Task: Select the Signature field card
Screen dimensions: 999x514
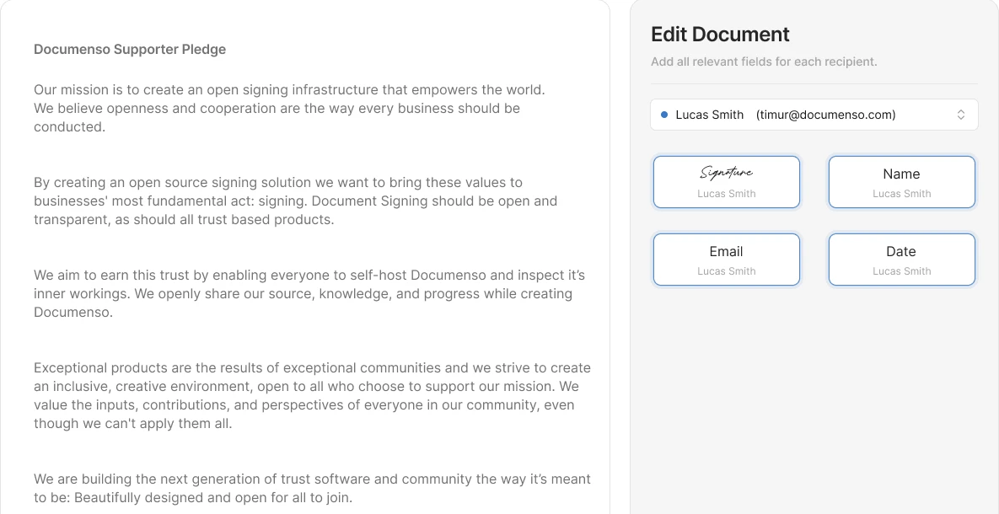Action: [727, 182]
